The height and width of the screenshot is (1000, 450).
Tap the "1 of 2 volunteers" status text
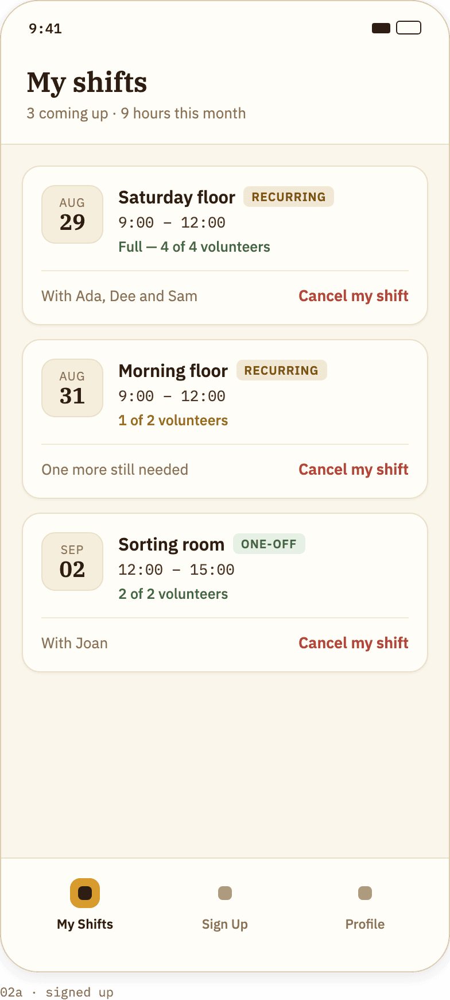coord(173,421)
